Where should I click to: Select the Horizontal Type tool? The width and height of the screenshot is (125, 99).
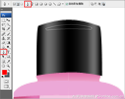point(8,52)
